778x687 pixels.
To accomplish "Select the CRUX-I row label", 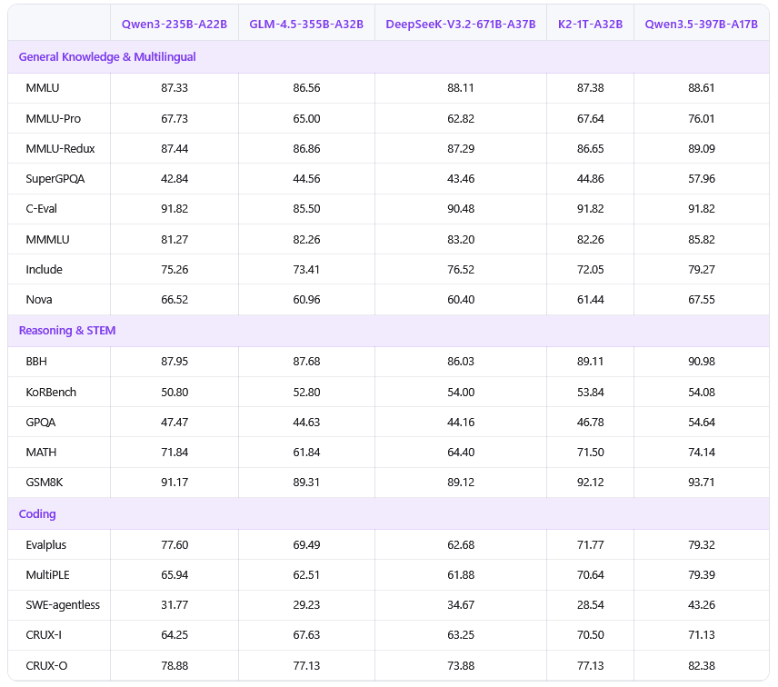I will (x=44, y=634).
